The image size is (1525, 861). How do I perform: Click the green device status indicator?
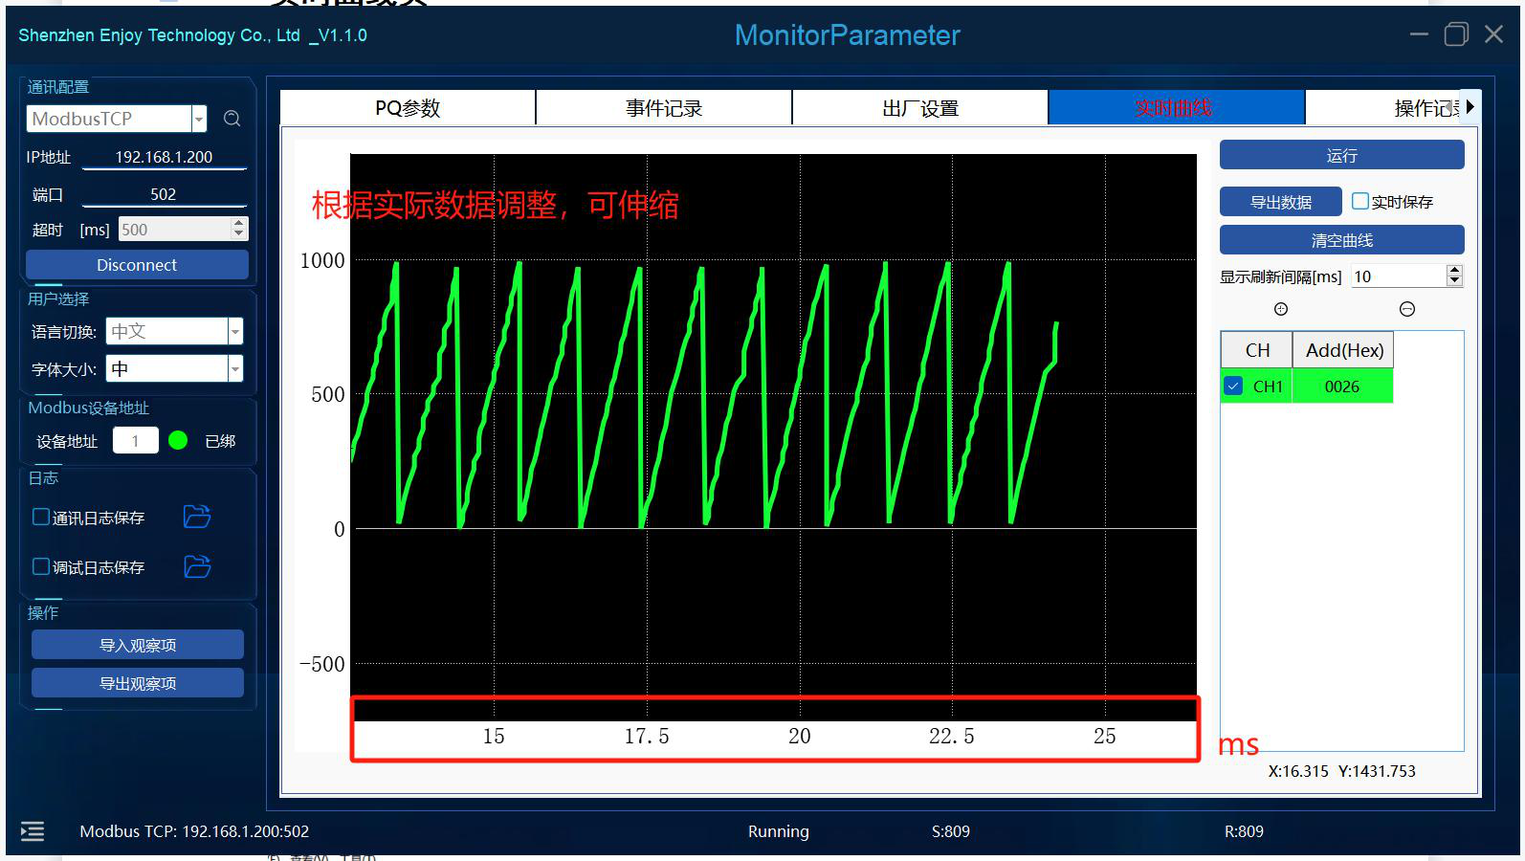coord(178,440)
